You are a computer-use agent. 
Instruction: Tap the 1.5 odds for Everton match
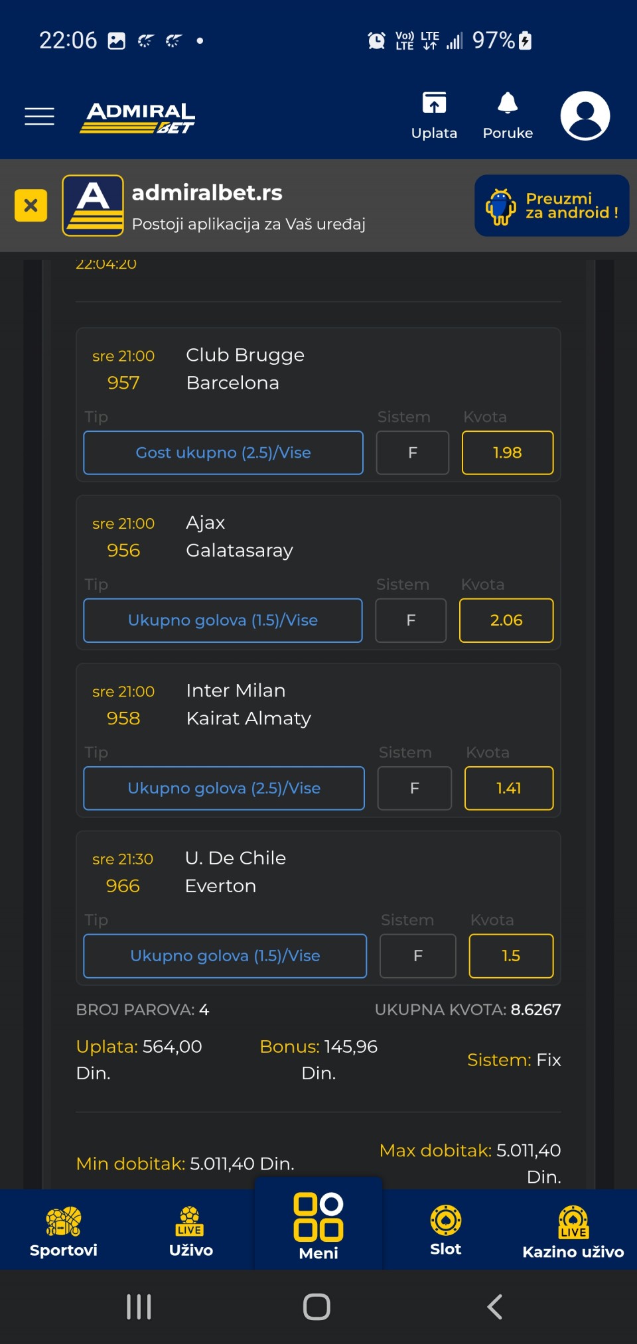(511, 956)
